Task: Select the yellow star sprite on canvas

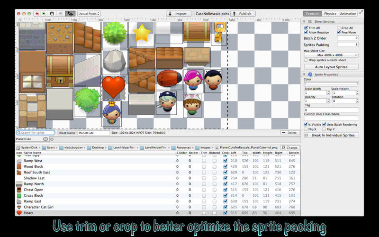Action: (x=142, y=33)
